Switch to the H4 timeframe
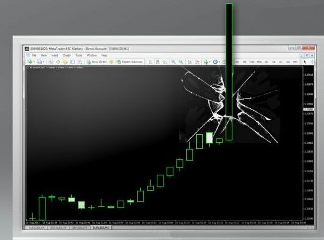The image size is (324, 240). coord(274,62)
